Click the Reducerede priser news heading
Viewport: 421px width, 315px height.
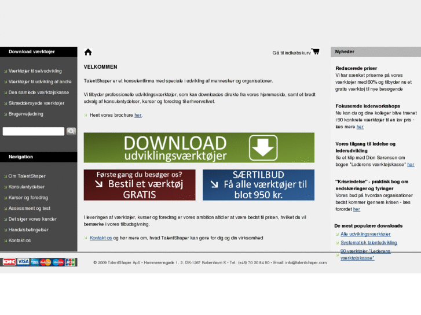pyautogui.click(x=356, y=68)
